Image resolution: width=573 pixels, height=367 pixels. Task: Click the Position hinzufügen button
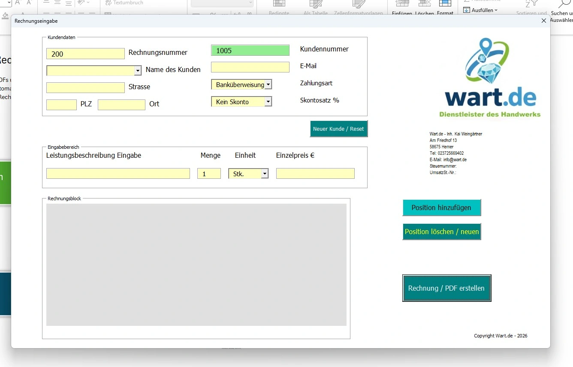coord(441,208)
